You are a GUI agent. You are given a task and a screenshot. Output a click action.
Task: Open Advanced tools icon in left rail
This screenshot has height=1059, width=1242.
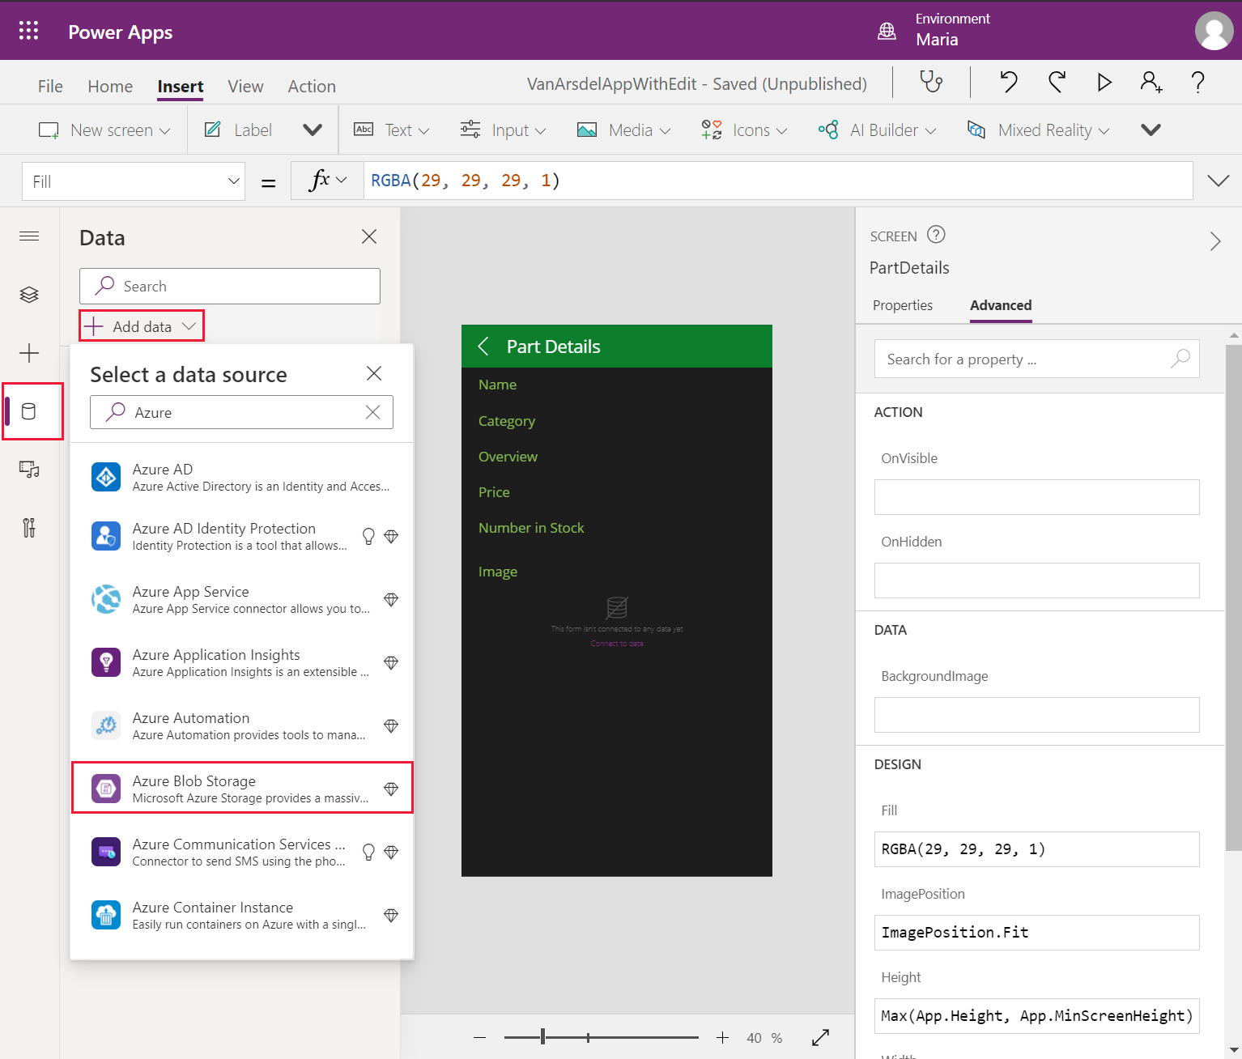(29, 528)
